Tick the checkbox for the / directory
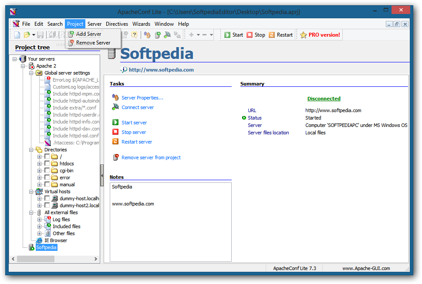Screen dimensions: 422x284 pos(47,157)
